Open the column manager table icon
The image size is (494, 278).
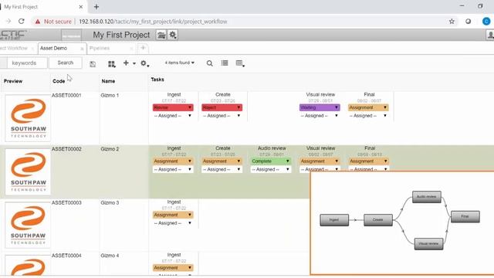[x=240, y=63]
